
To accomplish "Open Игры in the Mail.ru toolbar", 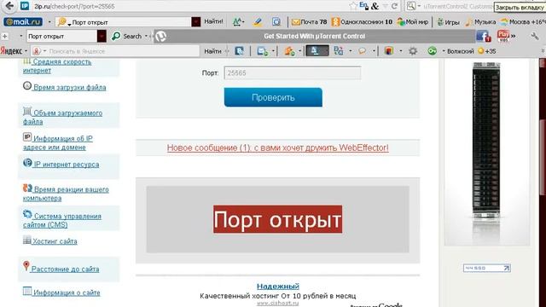I will pos(449,22).
